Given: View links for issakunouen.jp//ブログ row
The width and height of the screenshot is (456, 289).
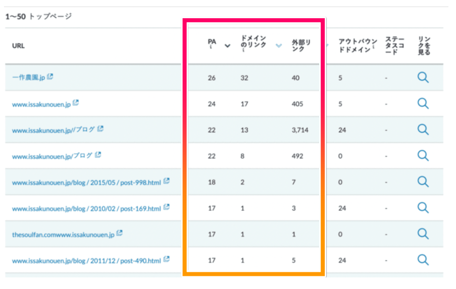Looking at the screenshot, I should coord(423,130).
